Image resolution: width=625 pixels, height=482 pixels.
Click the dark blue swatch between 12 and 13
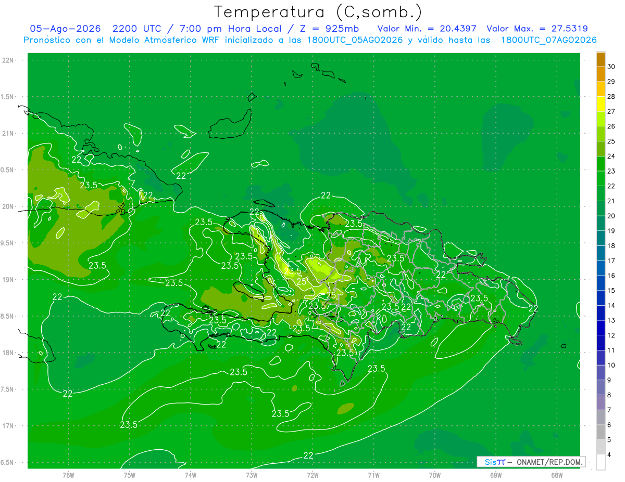point(601,328)
